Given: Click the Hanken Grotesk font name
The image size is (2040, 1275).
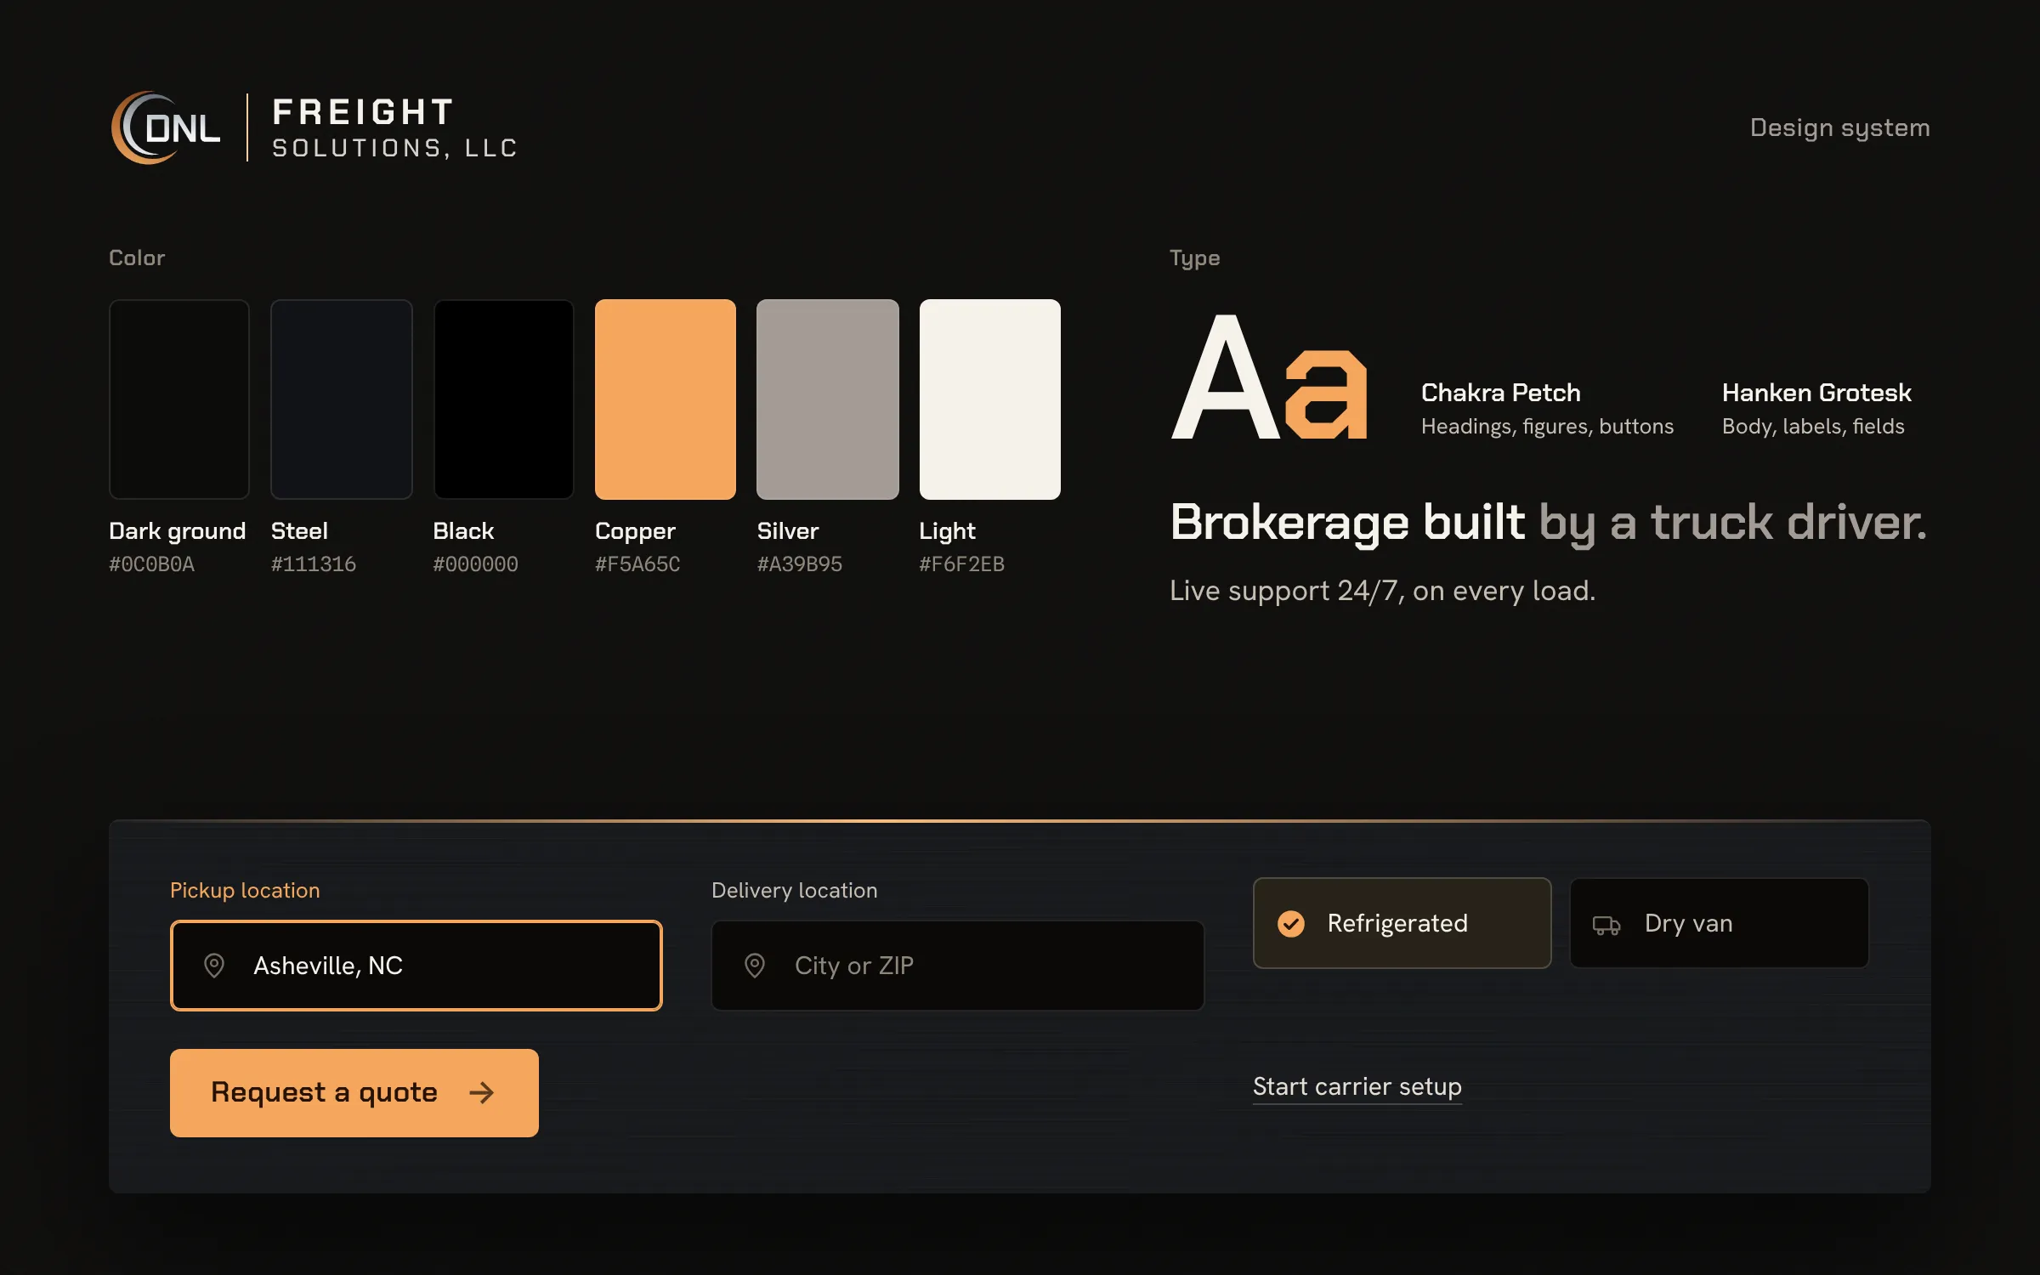Looking at the screenshot, I should click(1816, 393).
